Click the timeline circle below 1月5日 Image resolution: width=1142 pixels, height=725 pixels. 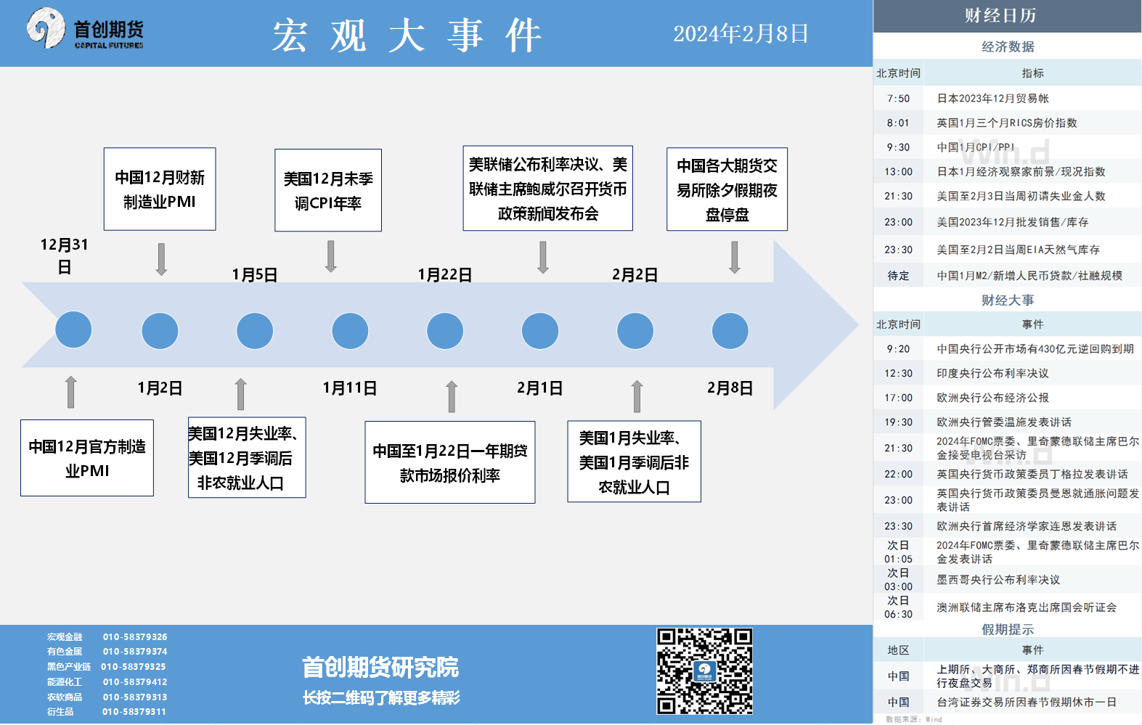click(255, 331)
